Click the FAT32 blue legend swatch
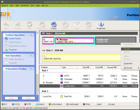Viewport: 140px width, 110px height. 13,104
